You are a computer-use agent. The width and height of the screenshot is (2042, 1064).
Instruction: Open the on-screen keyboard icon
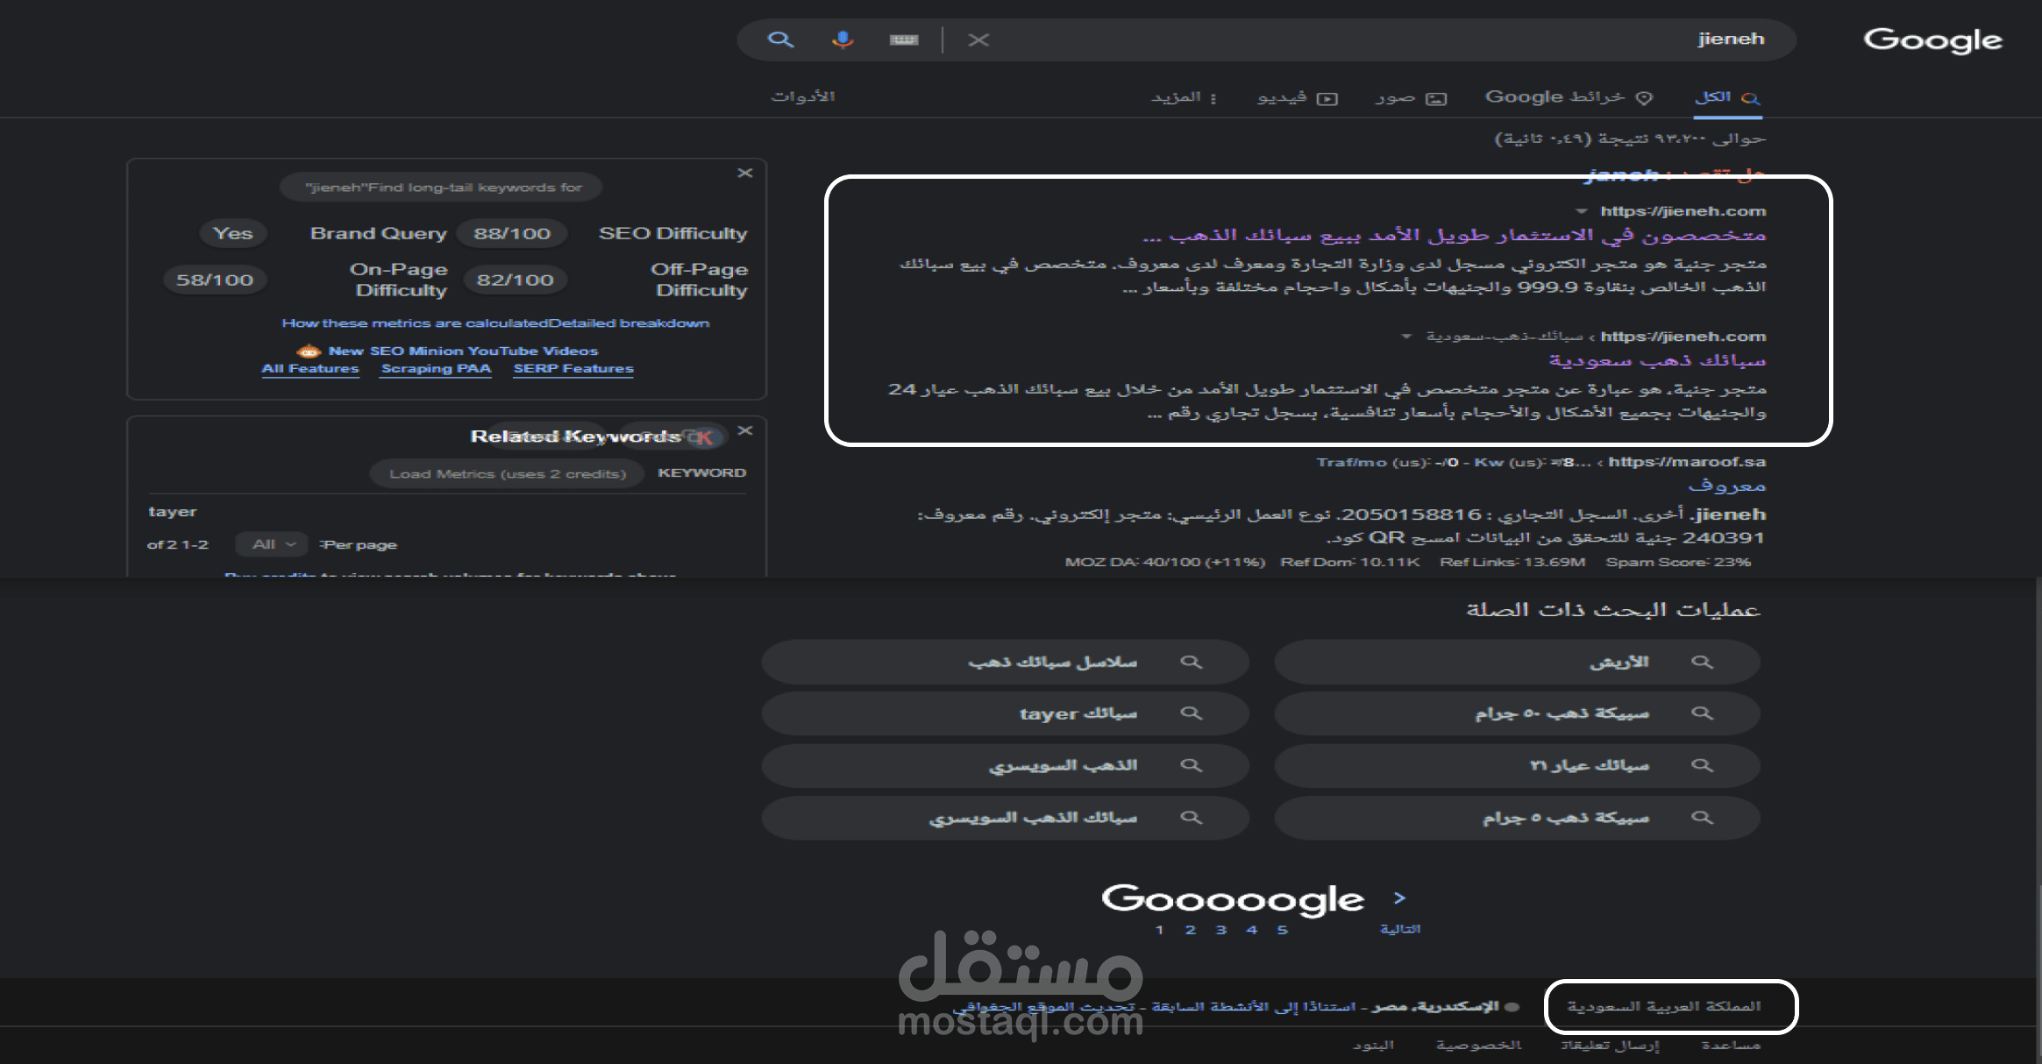pyautogui.click(x=903, y=39)
